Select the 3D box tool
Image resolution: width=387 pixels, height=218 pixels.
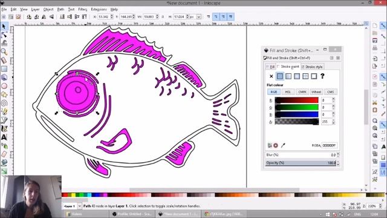(4, 78)
